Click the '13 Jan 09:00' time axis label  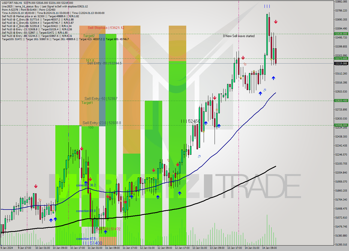pos(217,248)
